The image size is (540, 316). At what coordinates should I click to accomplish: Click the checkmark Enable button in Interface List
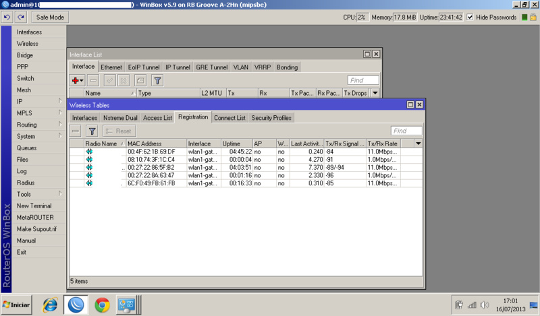click(x=110, y=80)
